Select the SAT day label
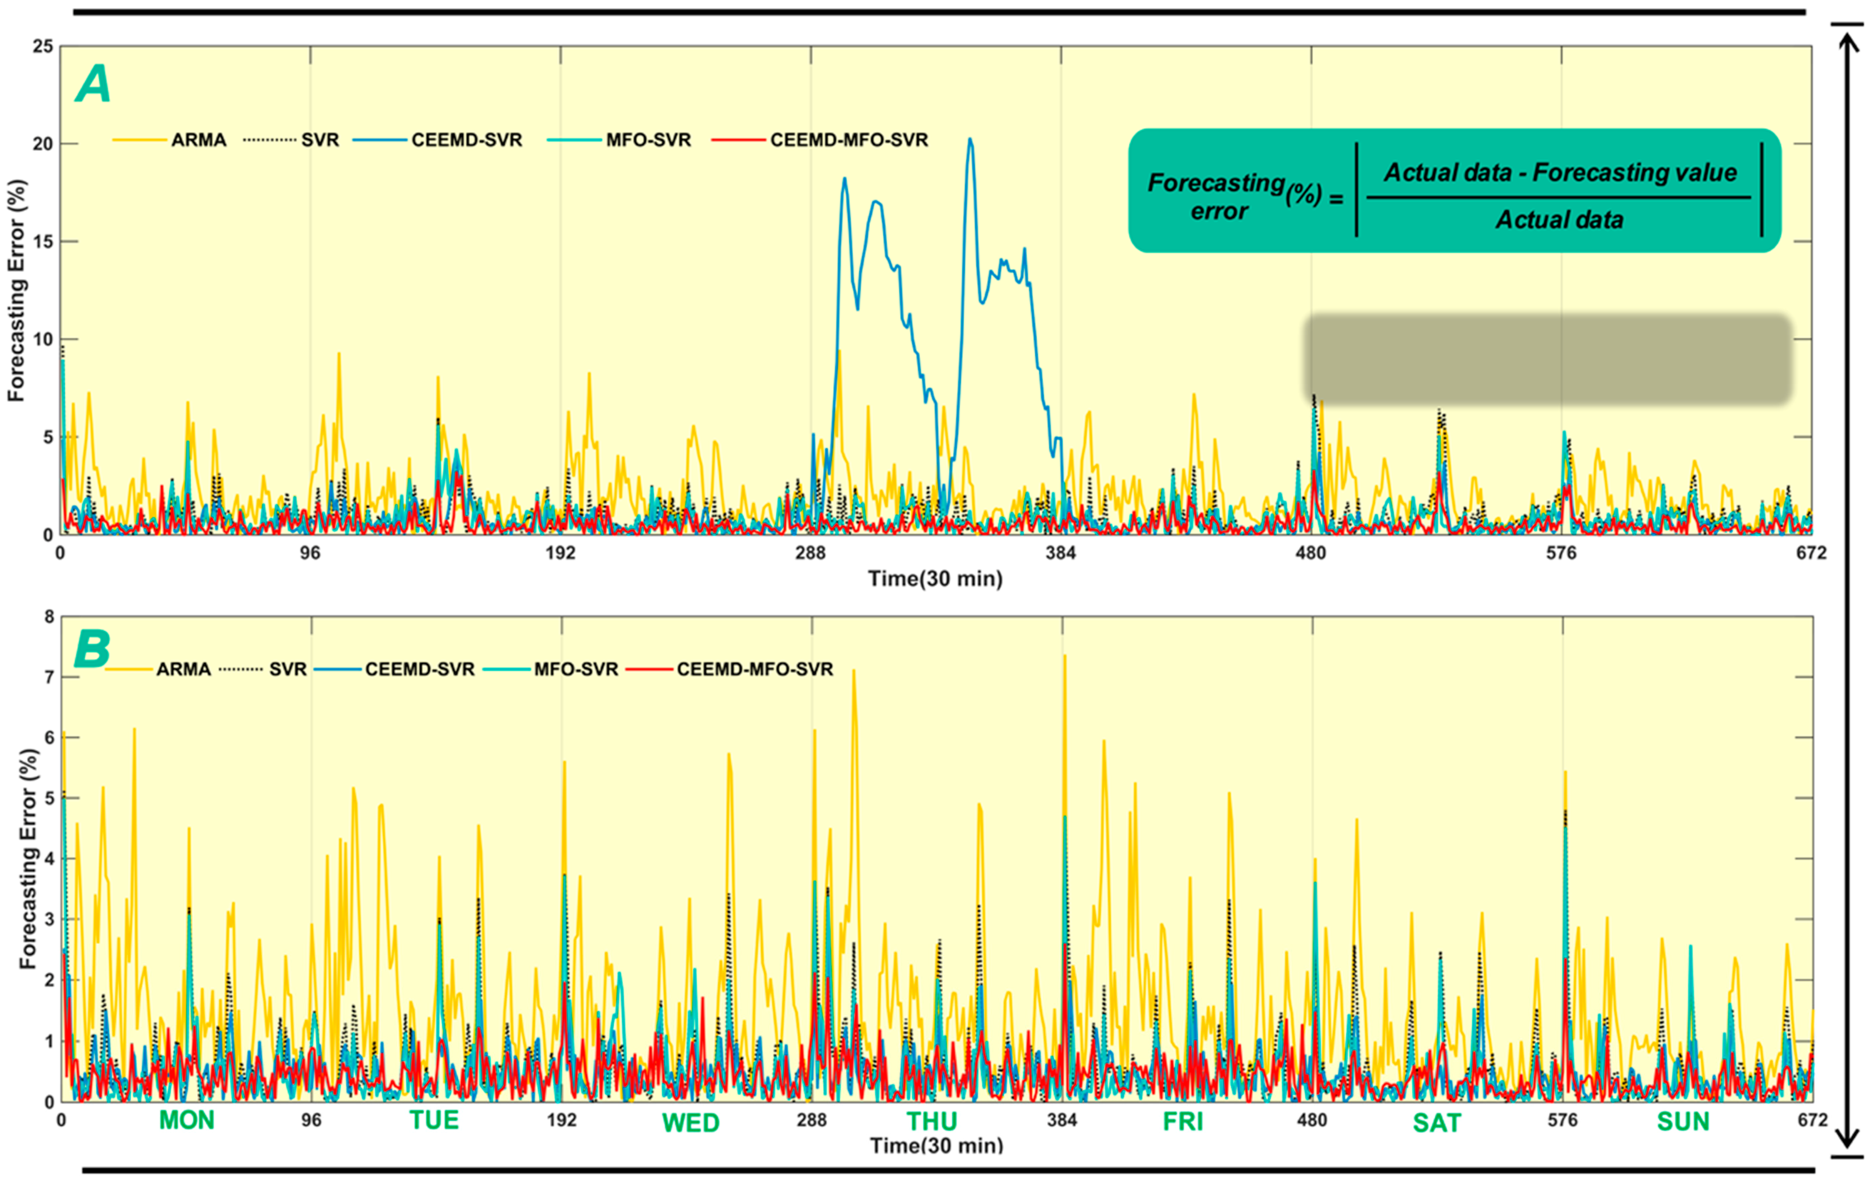1870x1183 pixels. coord(1436,1123)
